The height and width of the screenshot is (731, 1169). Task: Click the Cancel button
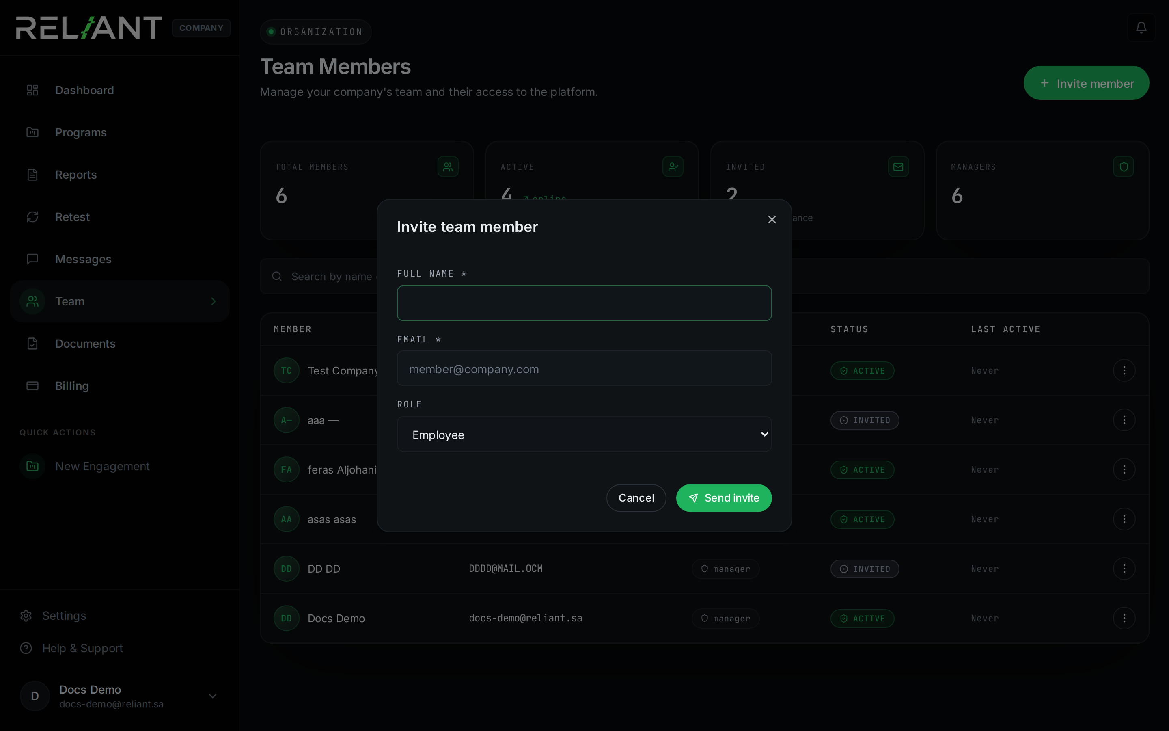(x=636, y=498)
